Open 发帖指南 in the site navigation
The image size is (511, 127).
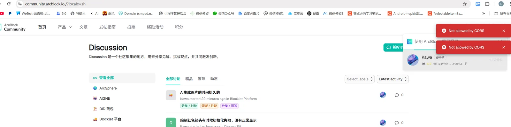(x=107, y=27)
